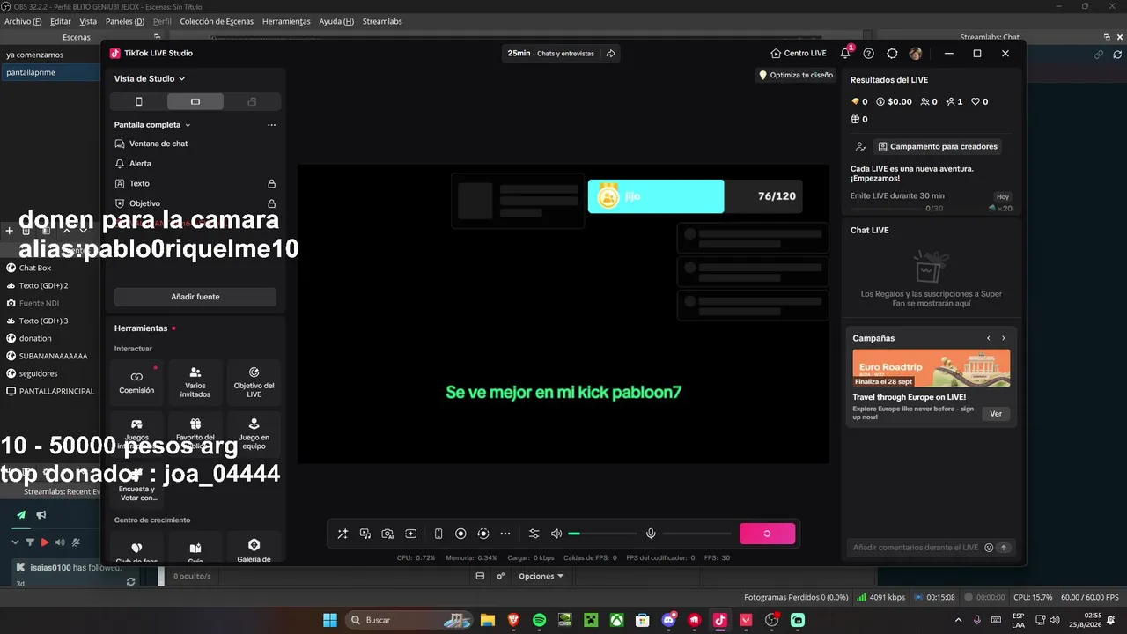Open the 25min Chats y entrevistas title

tap(551, 54)
